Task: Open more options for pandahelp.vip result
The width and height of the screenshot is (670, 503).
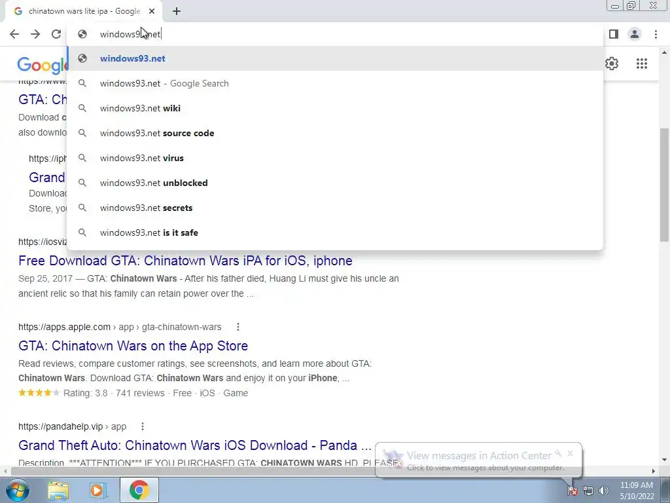Action: pyautogui.click(x=142, y=426)
